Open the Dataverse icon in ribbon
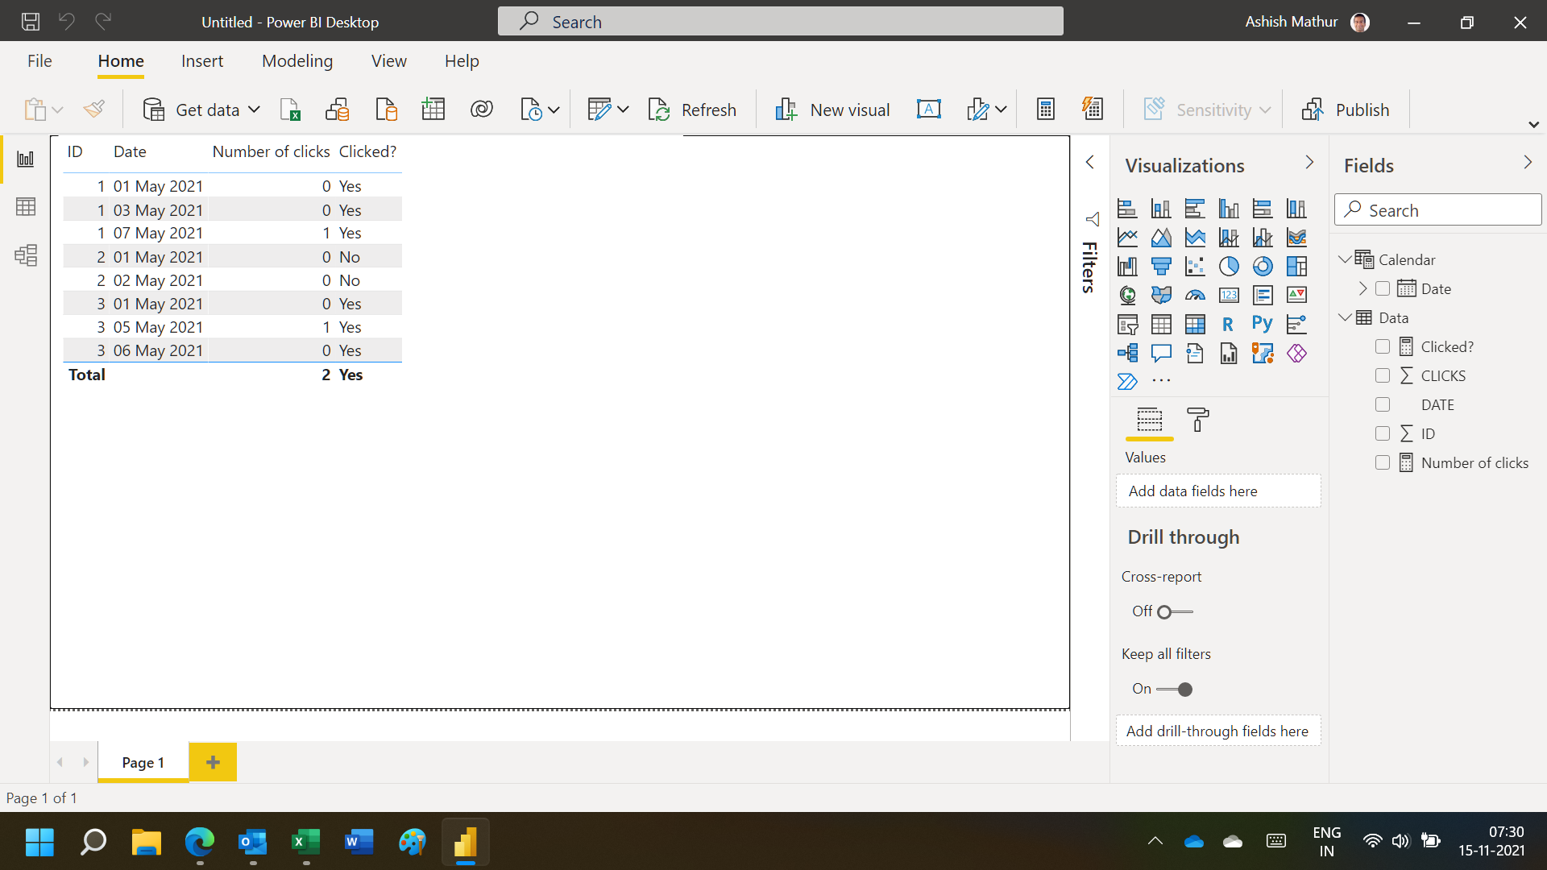 point(482,110)
